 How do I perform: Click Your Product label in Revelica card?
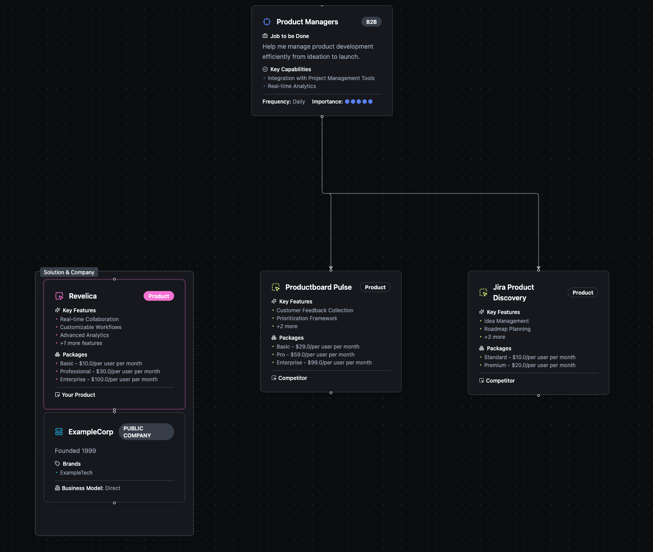[x=78, y=395]
